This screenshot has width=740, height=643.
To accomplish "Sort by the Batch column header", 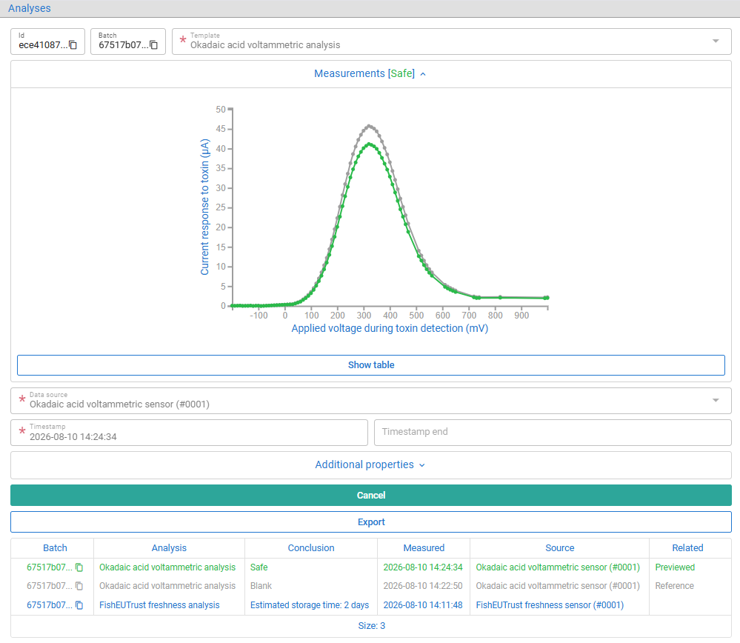I will tap(55, 548).
